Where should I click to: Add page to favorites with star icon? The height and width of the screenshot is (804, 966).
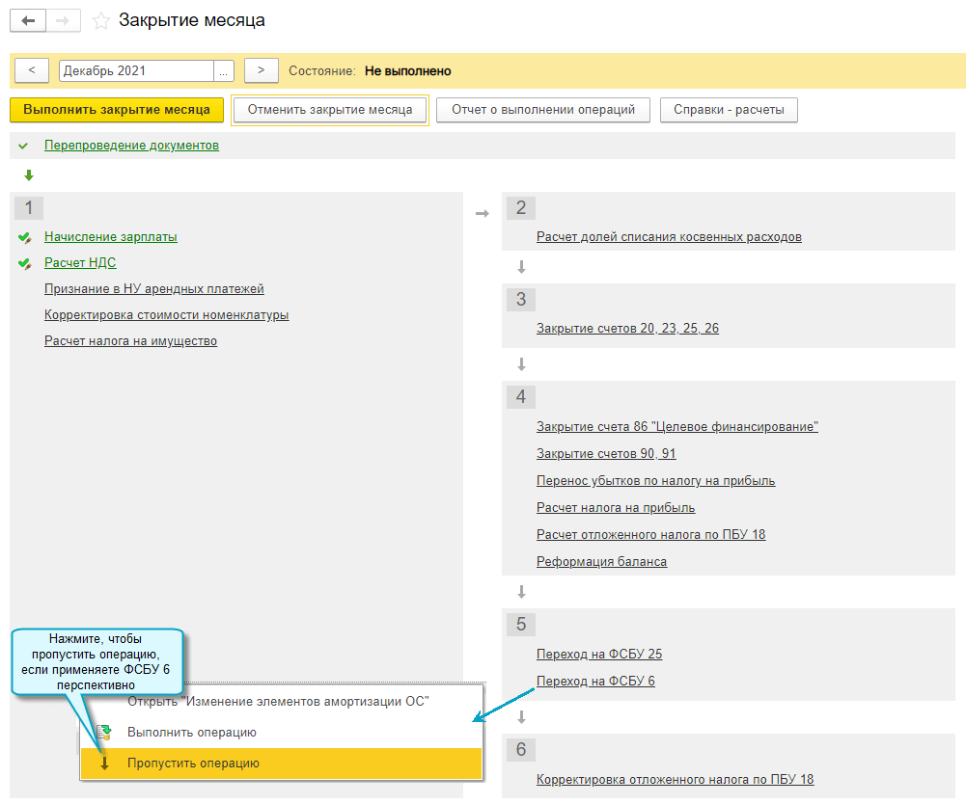[x=101, y=21]
